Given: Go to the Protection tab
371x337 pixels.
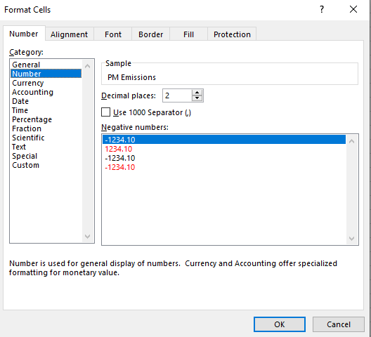Looking at the screenshot, I should (232, 34).
